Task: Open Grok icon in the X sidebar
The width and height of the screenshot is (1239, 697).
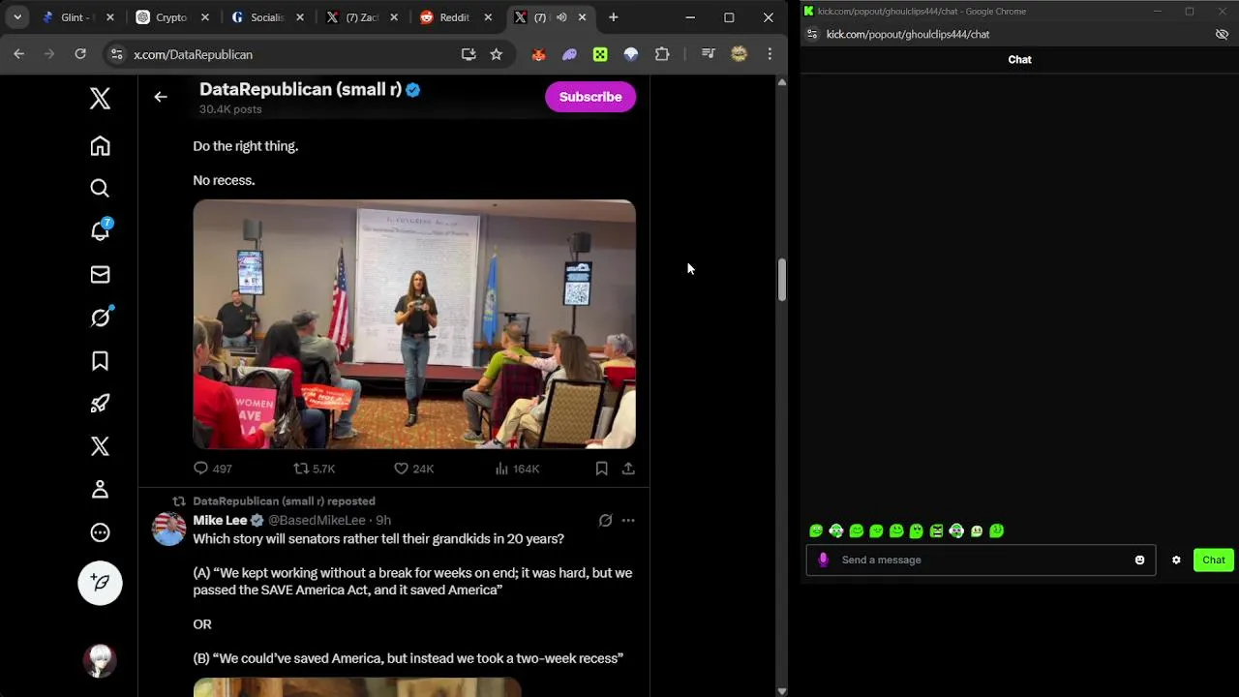Action: point(102,317)
